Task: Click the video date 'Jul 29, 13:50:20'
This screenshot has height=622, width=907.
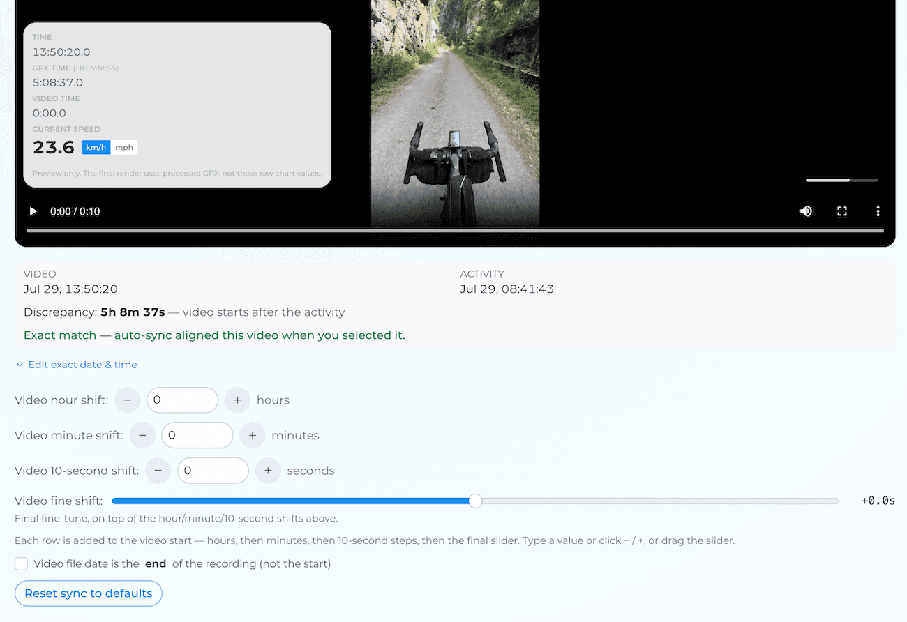Action: 70,289
